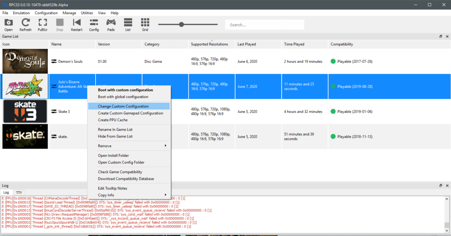Sort game list by Name column
This screenshot has height=236, width=451.
[x=72, y=44]
